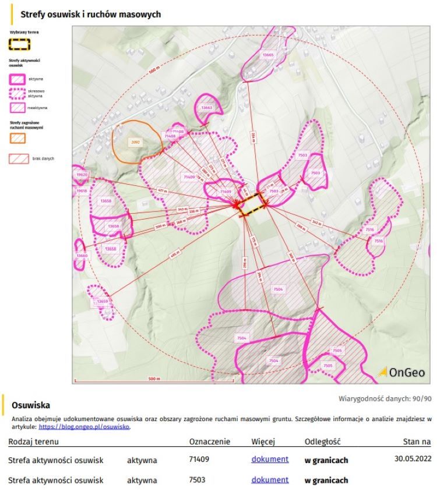Select the orange zone labeled 2092
The image size is (437, 491).
pos(136,142)
